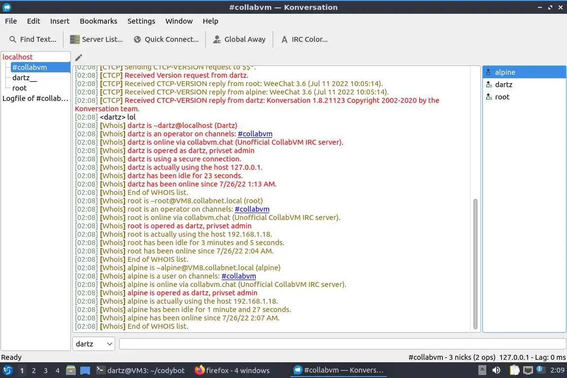The width and height of the screenshot is (567, 378).
Task: Click the notification update tray icon
Action: (x=539, y=370)
